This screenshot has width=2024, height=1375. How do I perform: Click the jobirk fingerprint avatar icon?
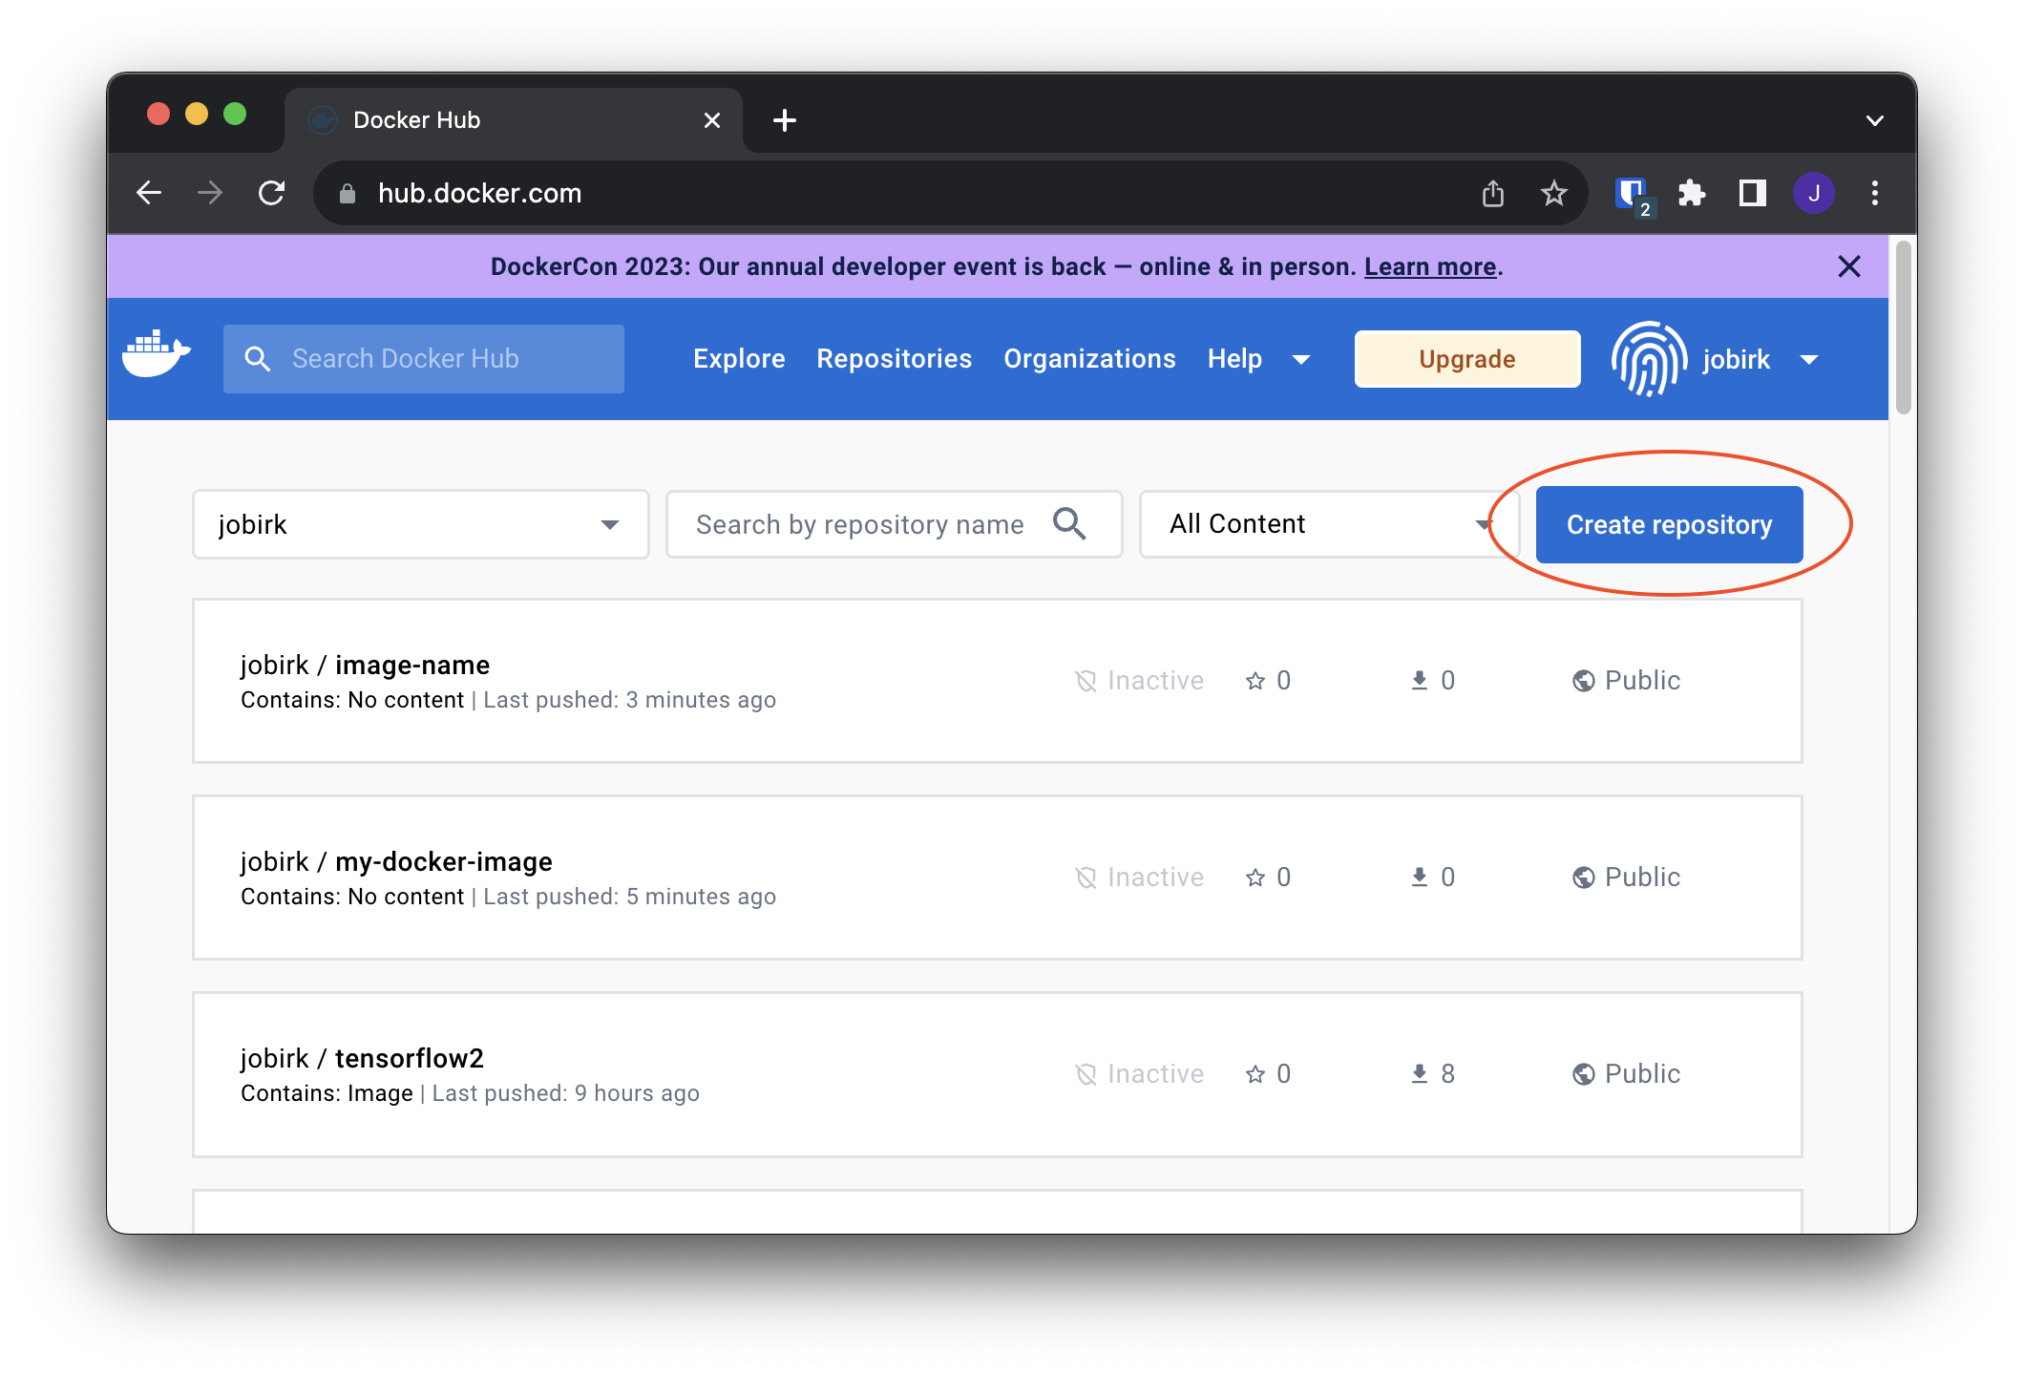coord(1649,359)
